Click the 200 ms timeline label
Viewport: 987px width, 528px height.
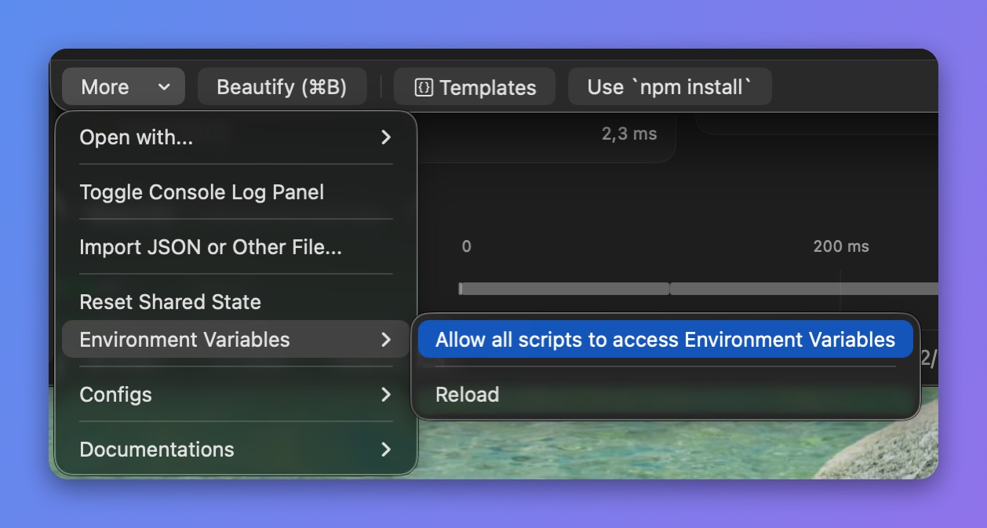(841, 246)
